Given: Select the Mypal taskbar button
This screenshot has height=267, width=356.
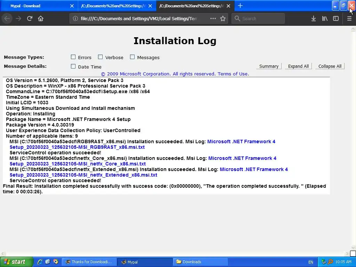Looking at the screenshot, I should coord(145,262).
